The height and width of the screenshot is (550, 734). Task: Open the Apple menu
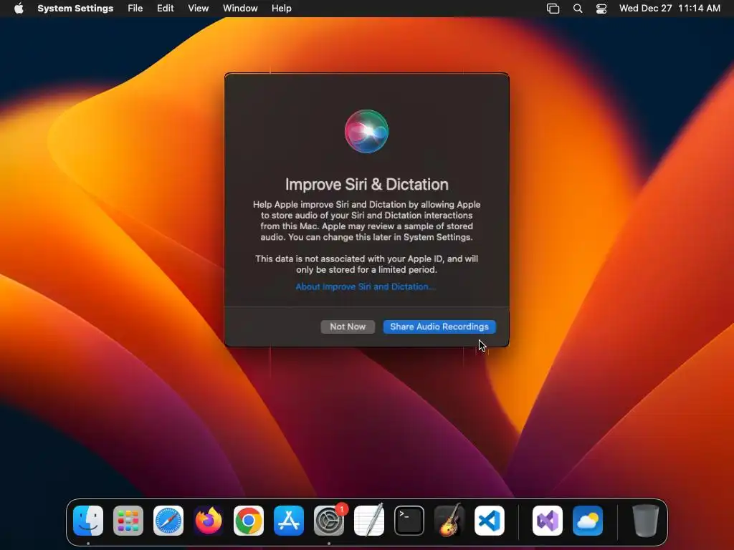tap(19, 9)
